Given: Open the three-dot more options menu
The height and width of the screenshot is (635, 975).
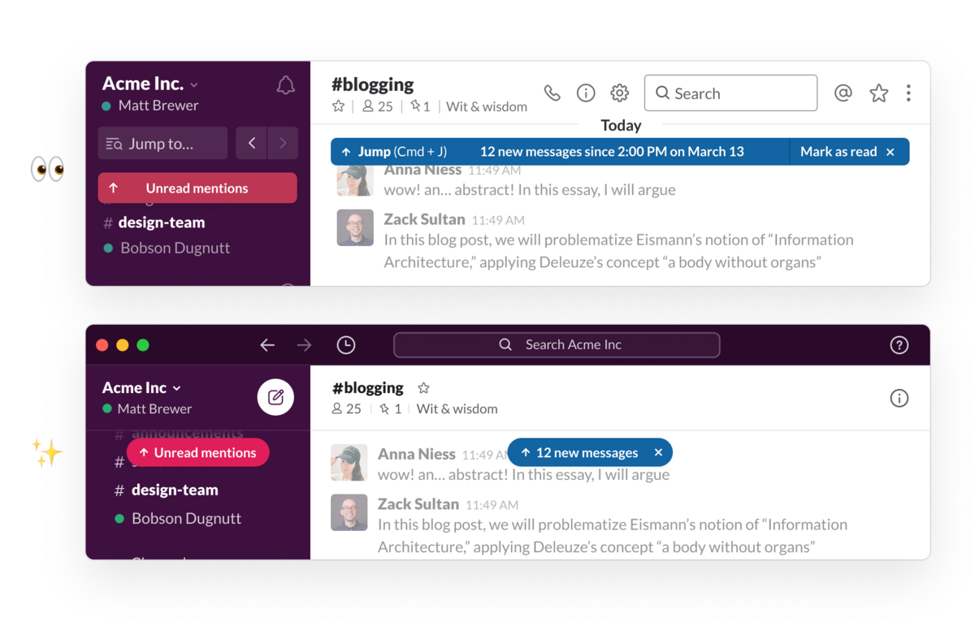Looking at the screenshot, I should pyautogui.click(x=908, y=93).
